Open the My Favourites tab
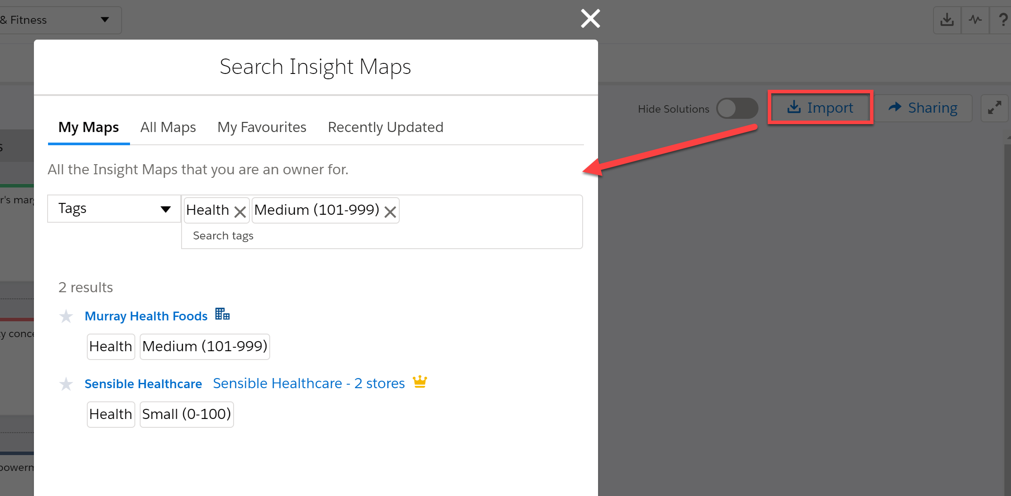This screenshot has width=1011, height=496. pyautogui.click(x=262, y=127)
